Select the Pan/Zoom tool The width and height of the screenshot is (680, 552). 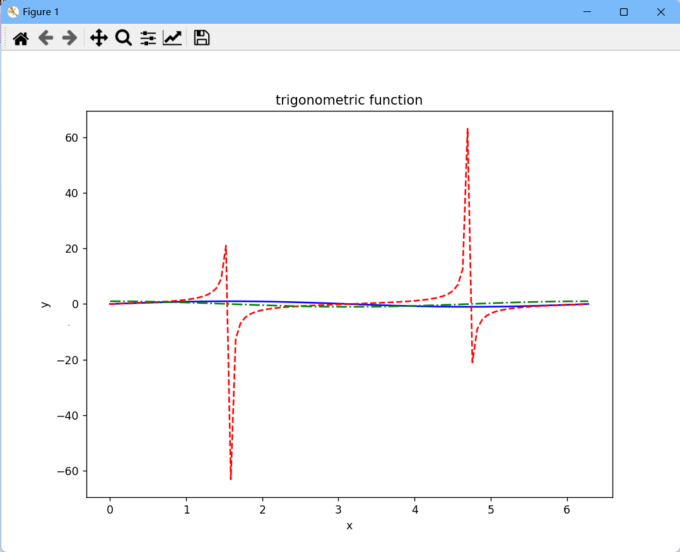coord(99,38)
